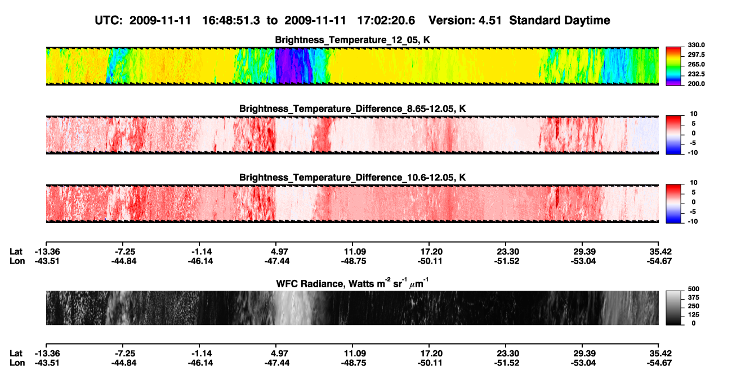Screen dimensions: 732x375
Task: Click longitude '-51.52' on the bottom axis
Action: [506, 363]
